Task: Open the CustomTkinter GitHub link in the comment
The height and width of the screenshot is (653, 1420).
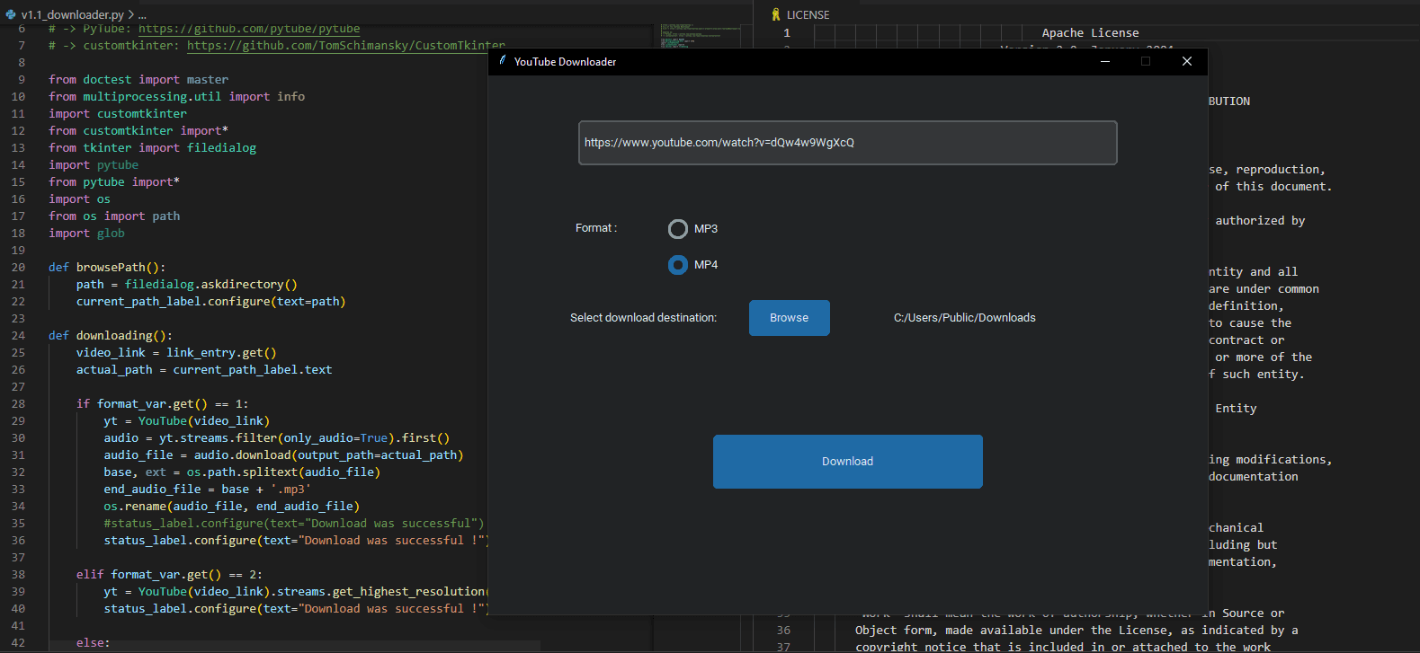Action: point(345,46)
